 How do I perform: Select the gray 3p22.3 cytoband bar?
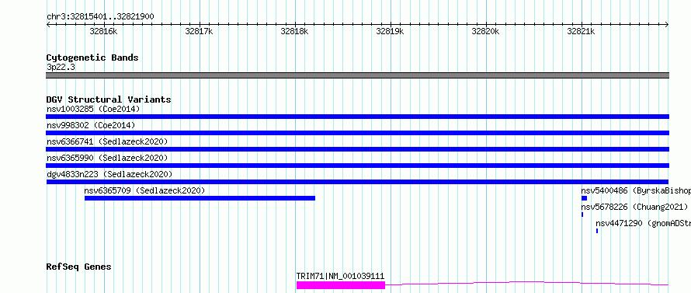coord(357,75)
